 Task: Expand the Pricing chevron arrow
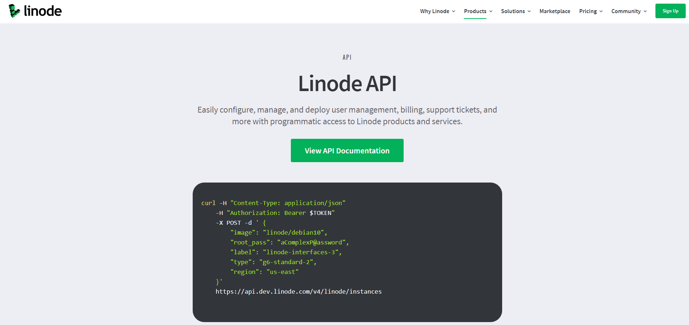(601, 11)
